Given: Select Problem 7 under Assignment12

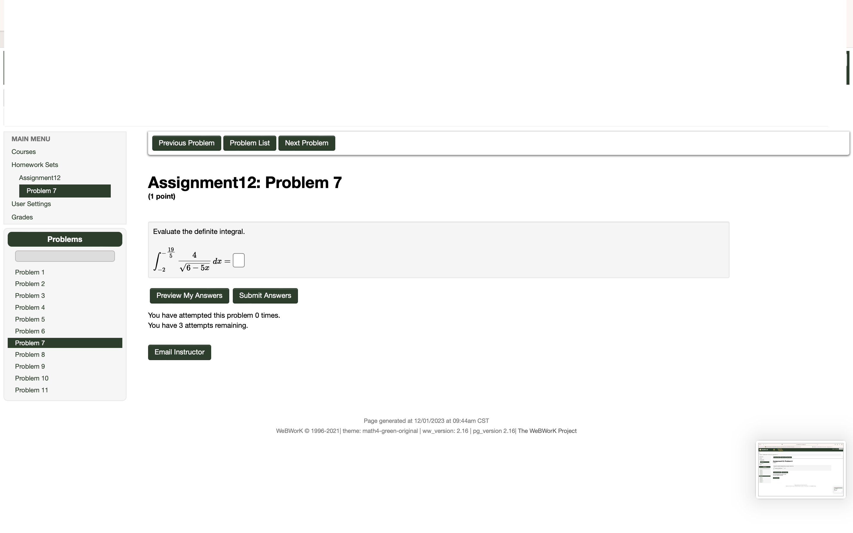Looking at the screenshot, I should point(41,191).
